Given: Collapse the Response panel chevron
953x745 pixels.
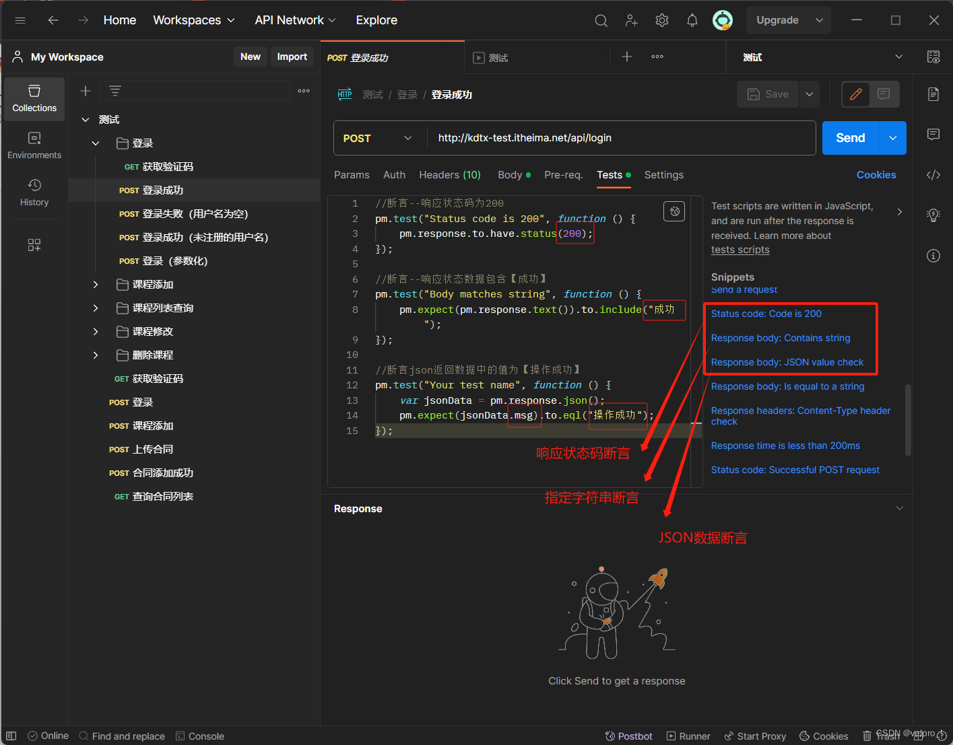Looking at the screenshot, I should tap(900, 509).
